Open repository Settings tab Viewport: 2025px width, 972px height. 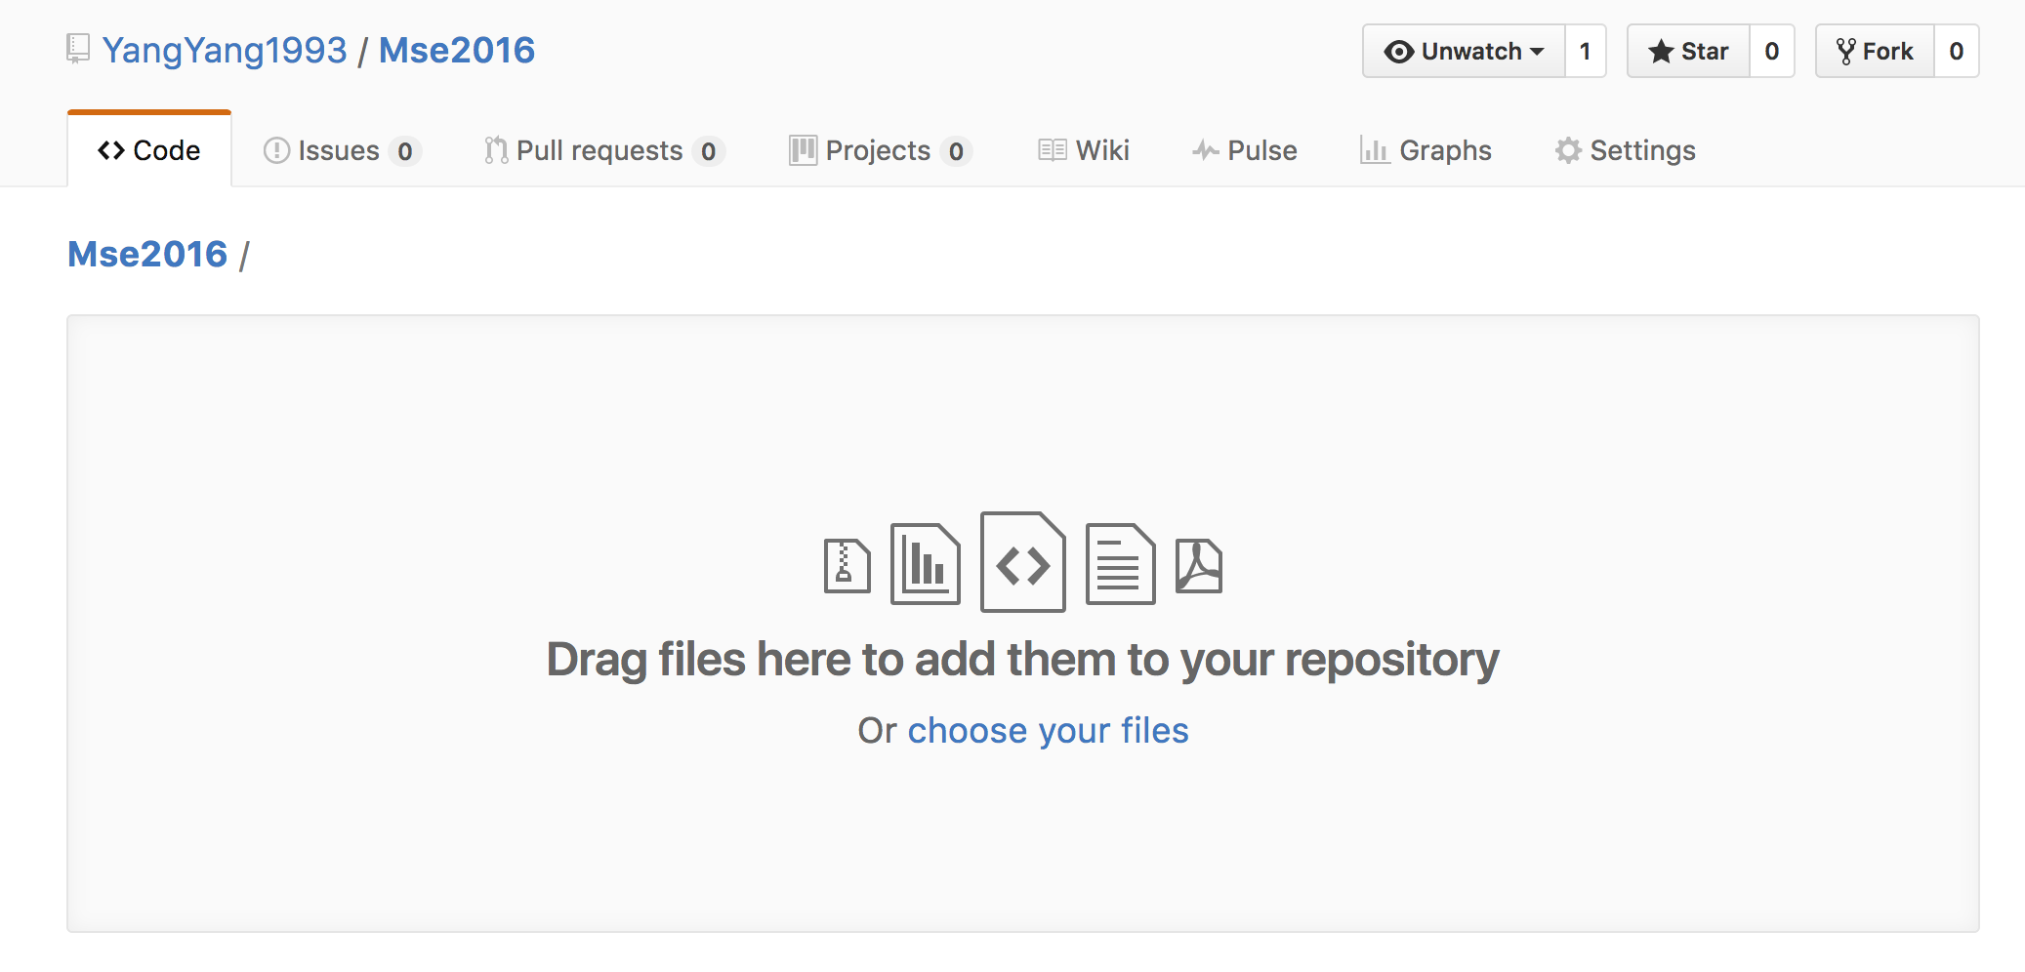pyautogui.click(x=1626, y=150)
